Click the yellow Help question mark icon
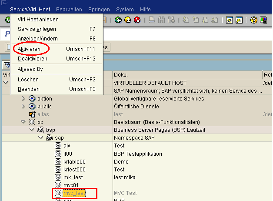Viewport: 273px width, 201px height. 253,20
